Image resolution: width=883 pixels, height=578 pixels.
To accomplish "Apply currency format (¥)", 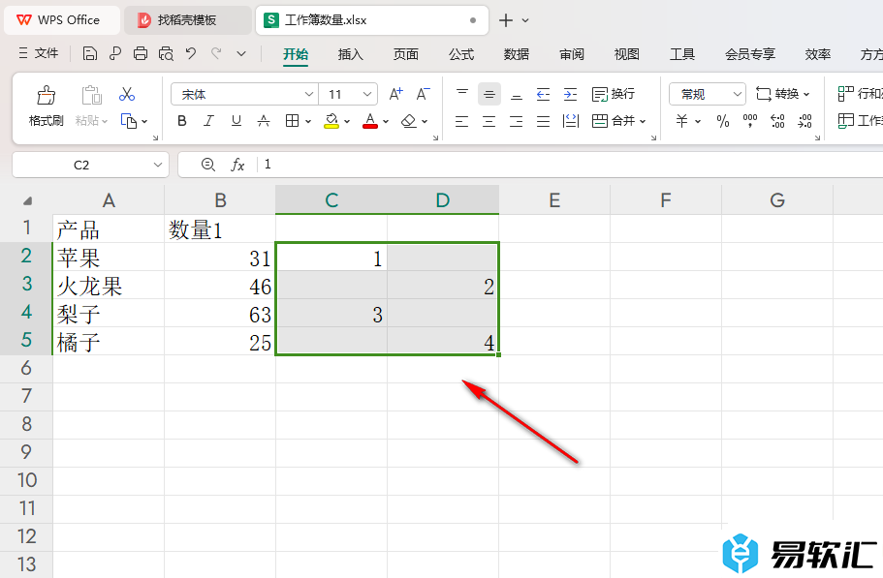I will coord(682,121).
